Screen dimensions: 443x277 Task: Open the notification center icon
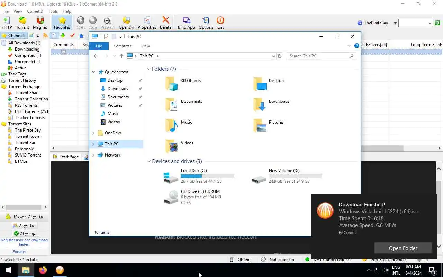[432, 270]
